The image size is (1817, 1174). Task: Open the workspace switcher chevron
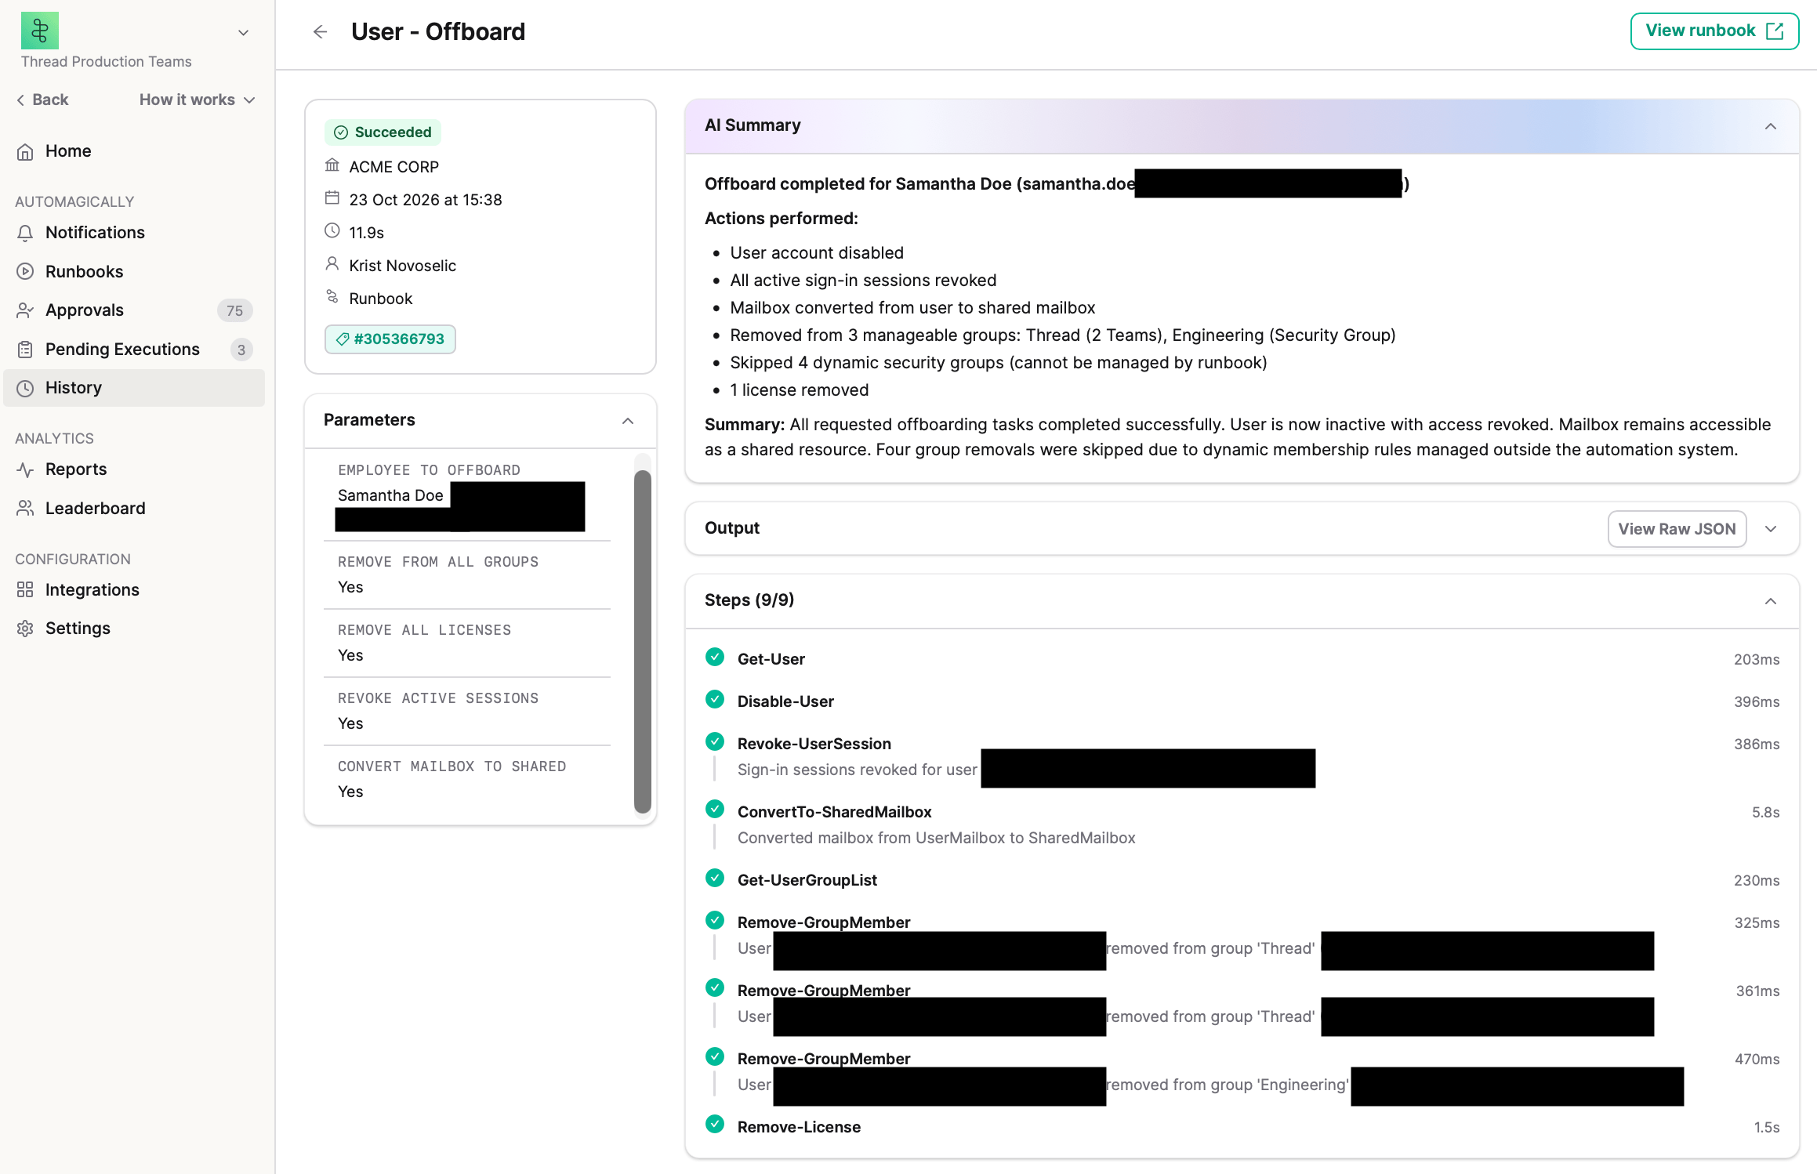tap(243, 33)
